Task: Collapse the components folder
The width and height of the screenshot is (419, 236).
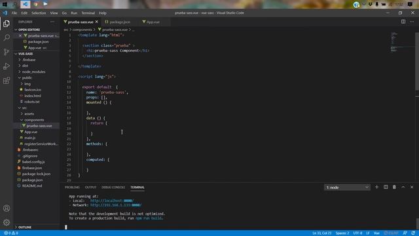Action: (x=34, y=120)
